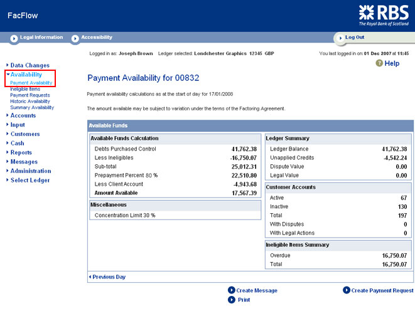Open Payment Requests in sidebar
Image resolution: width=415 pixels, height=316 pixels.
pyautogui.click(x=30, y=95)
